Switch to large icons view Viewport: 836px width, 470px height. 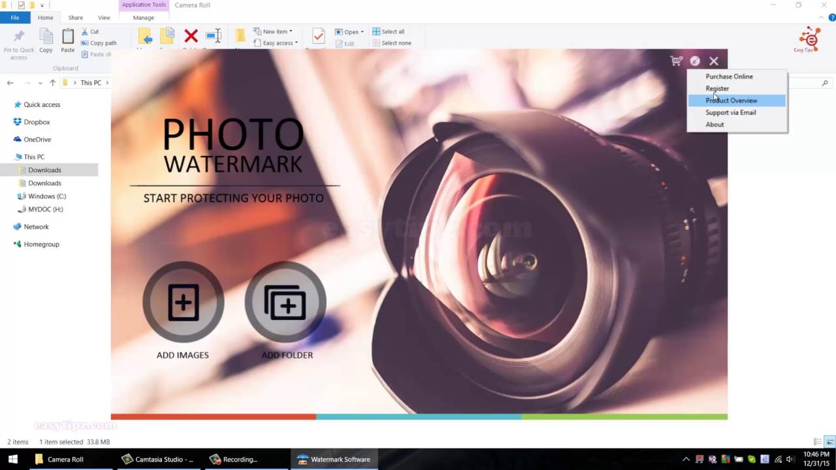pos(829,442)
